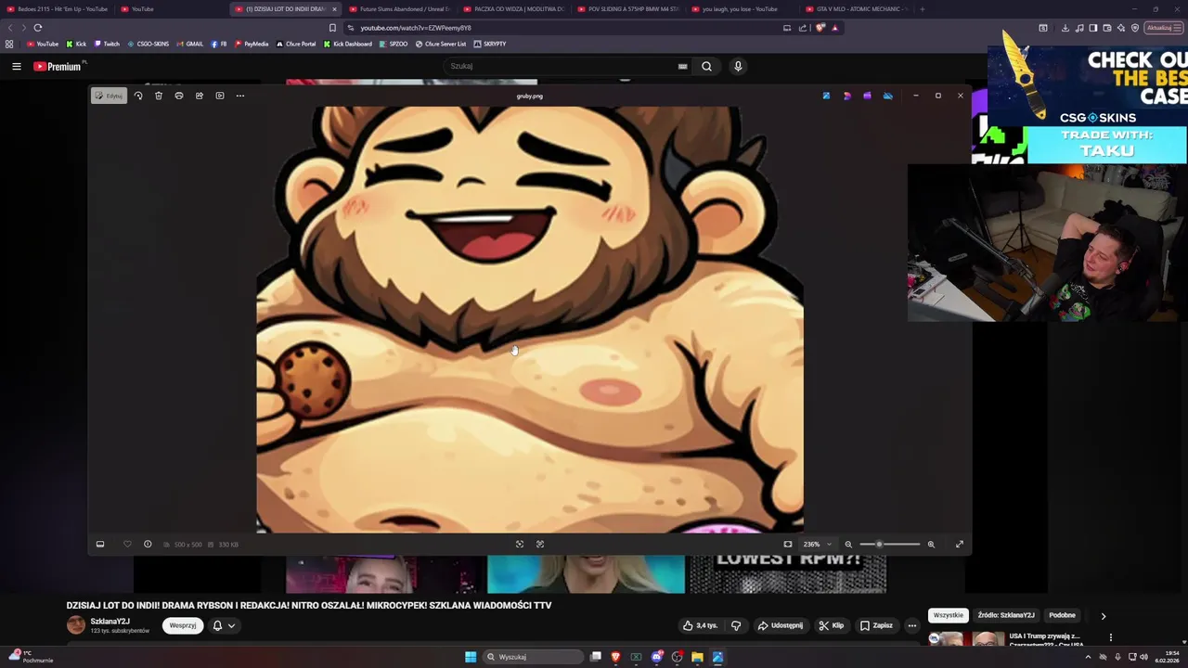The height and width of the screenshot is (668, 1188).
Task: Switch to Future Slums Abandoned tab
Action: click(x=399, y=9)
